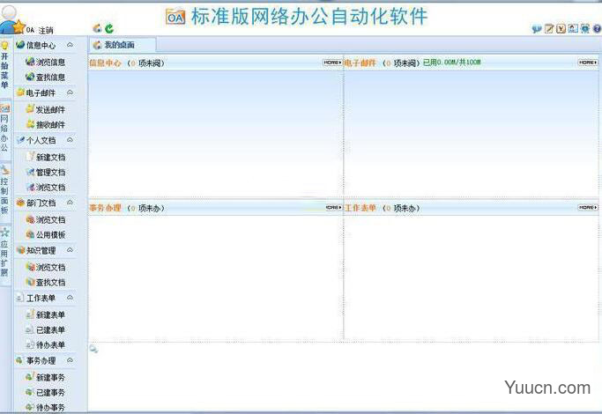Click the icon beside 已建事务
The image size is (602, 414).
(30, 392)
